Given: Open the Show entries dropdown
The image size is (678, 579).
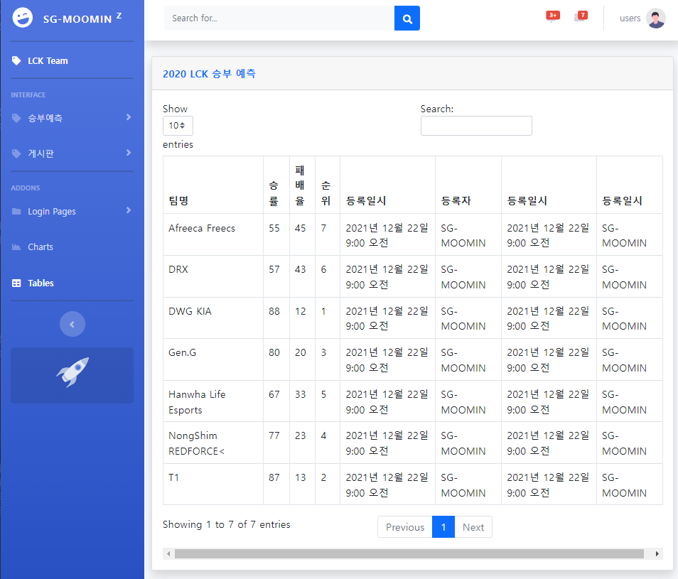Looking at the screenshot, I should (178, 126).
